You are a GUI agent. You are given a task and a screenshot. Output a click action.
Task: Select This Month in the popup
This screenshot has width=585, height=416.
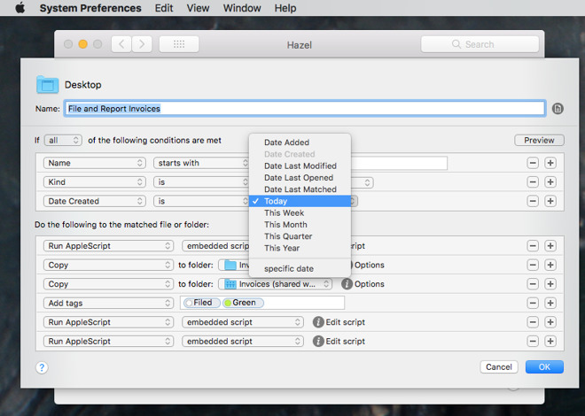coord(300,225)
